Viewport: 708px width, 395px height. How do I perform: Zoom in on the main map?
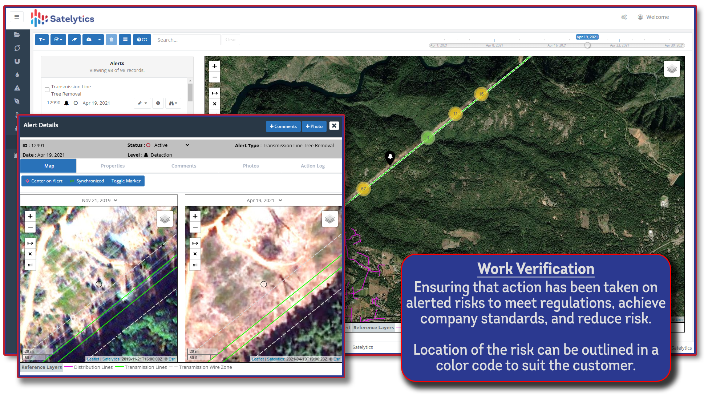(x=215, y=66)
